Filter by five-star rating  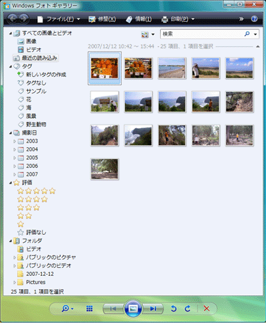click(x=37, y=191)
